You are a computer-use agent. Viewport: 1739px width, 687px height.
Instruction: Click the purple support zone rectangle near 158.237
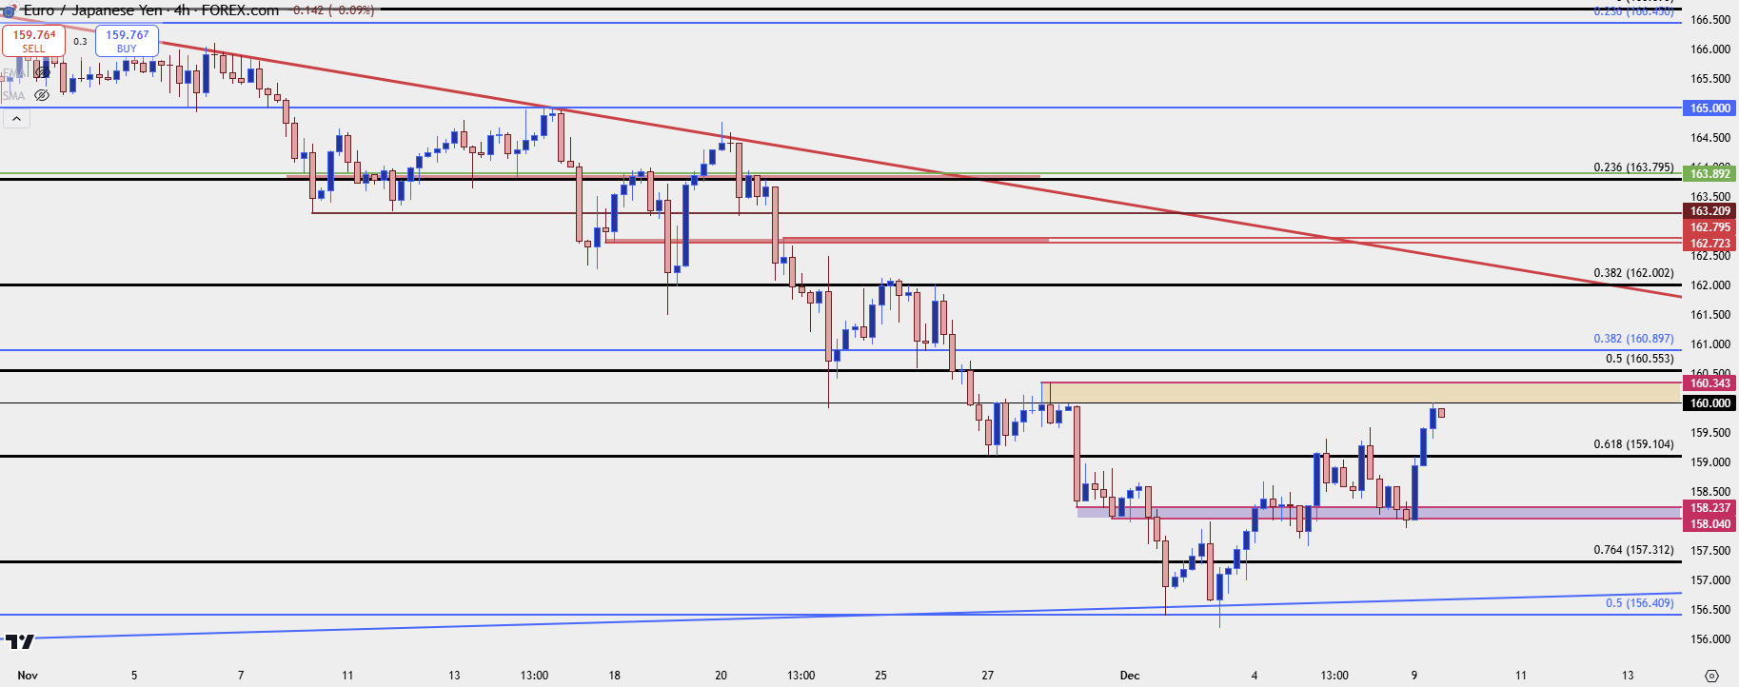tap(1380, 513)
